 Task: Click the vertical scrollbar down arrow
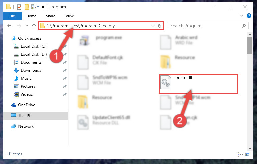coord(250,148)
